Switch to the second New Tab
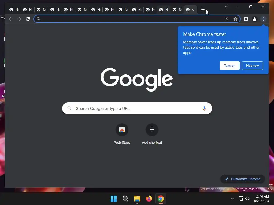The width and height of the screenshot is (274, 205). (x=28, y=10)
